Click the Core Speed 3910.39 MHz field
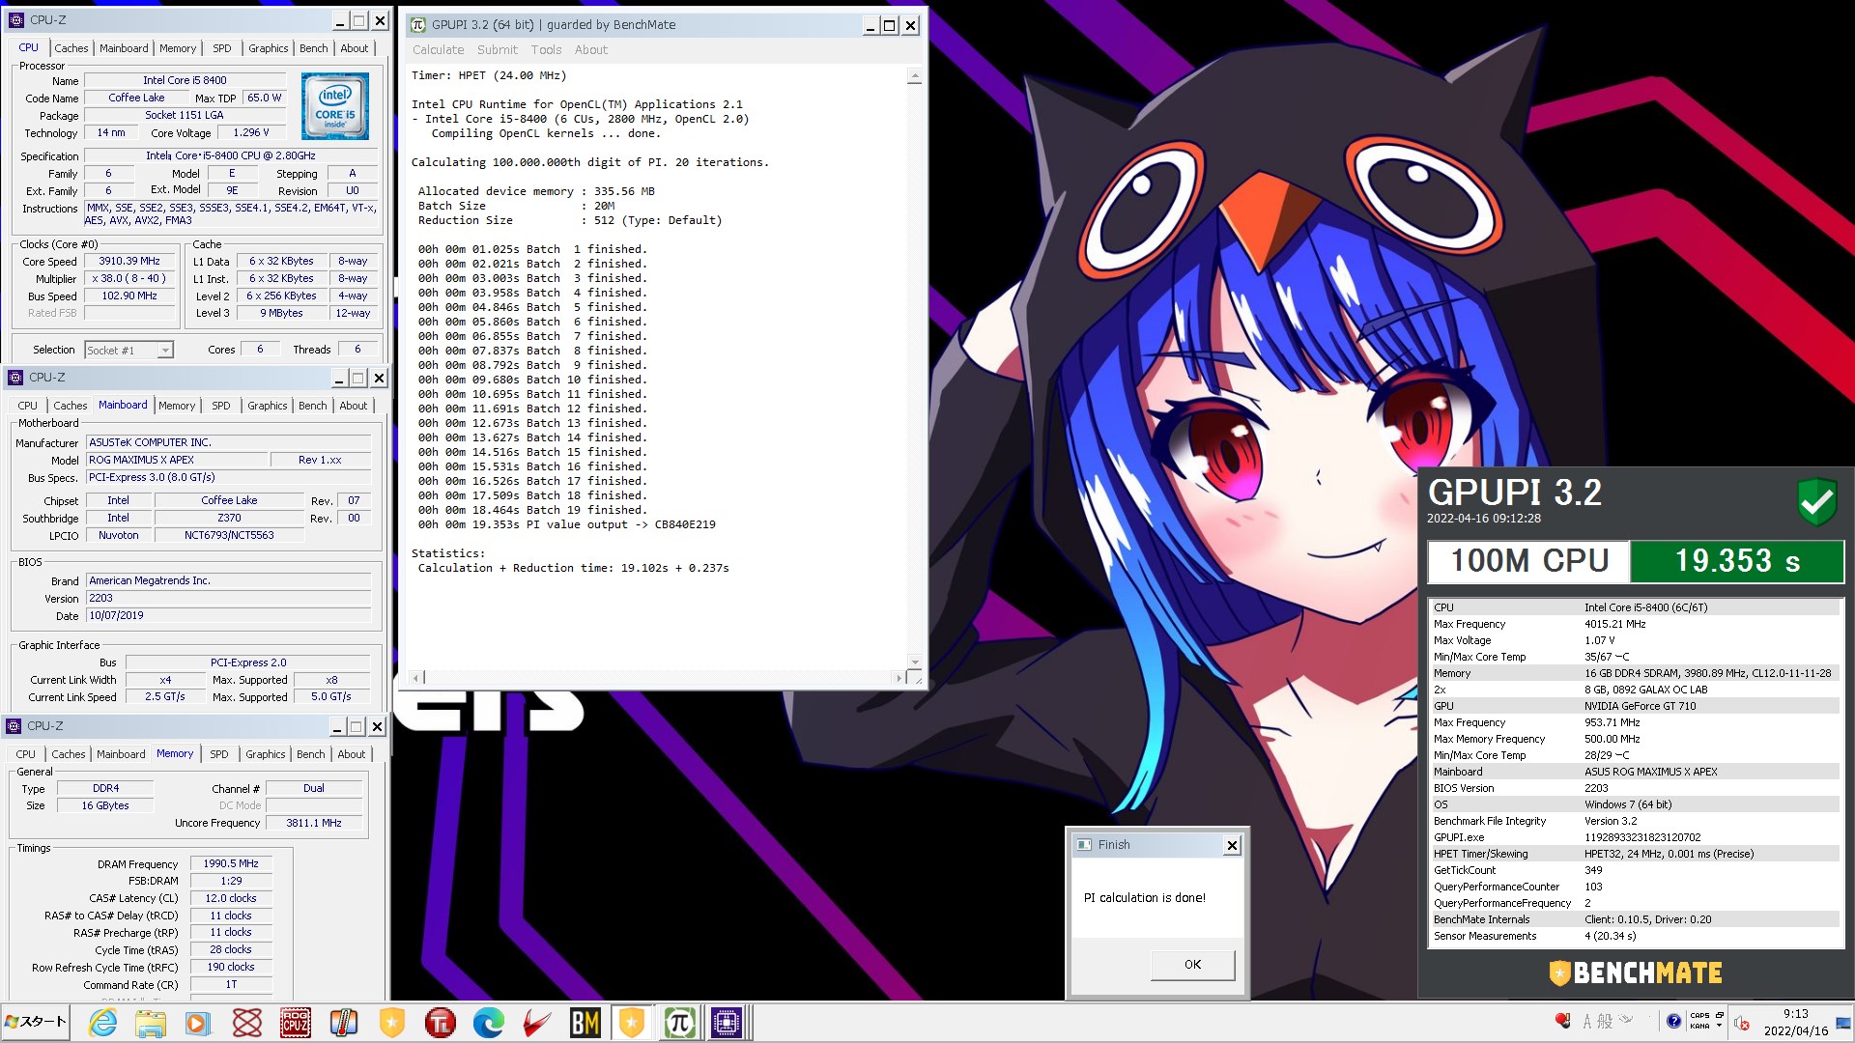The width and height of the screenshot is (1855, 1043). (x=129, y=262)
